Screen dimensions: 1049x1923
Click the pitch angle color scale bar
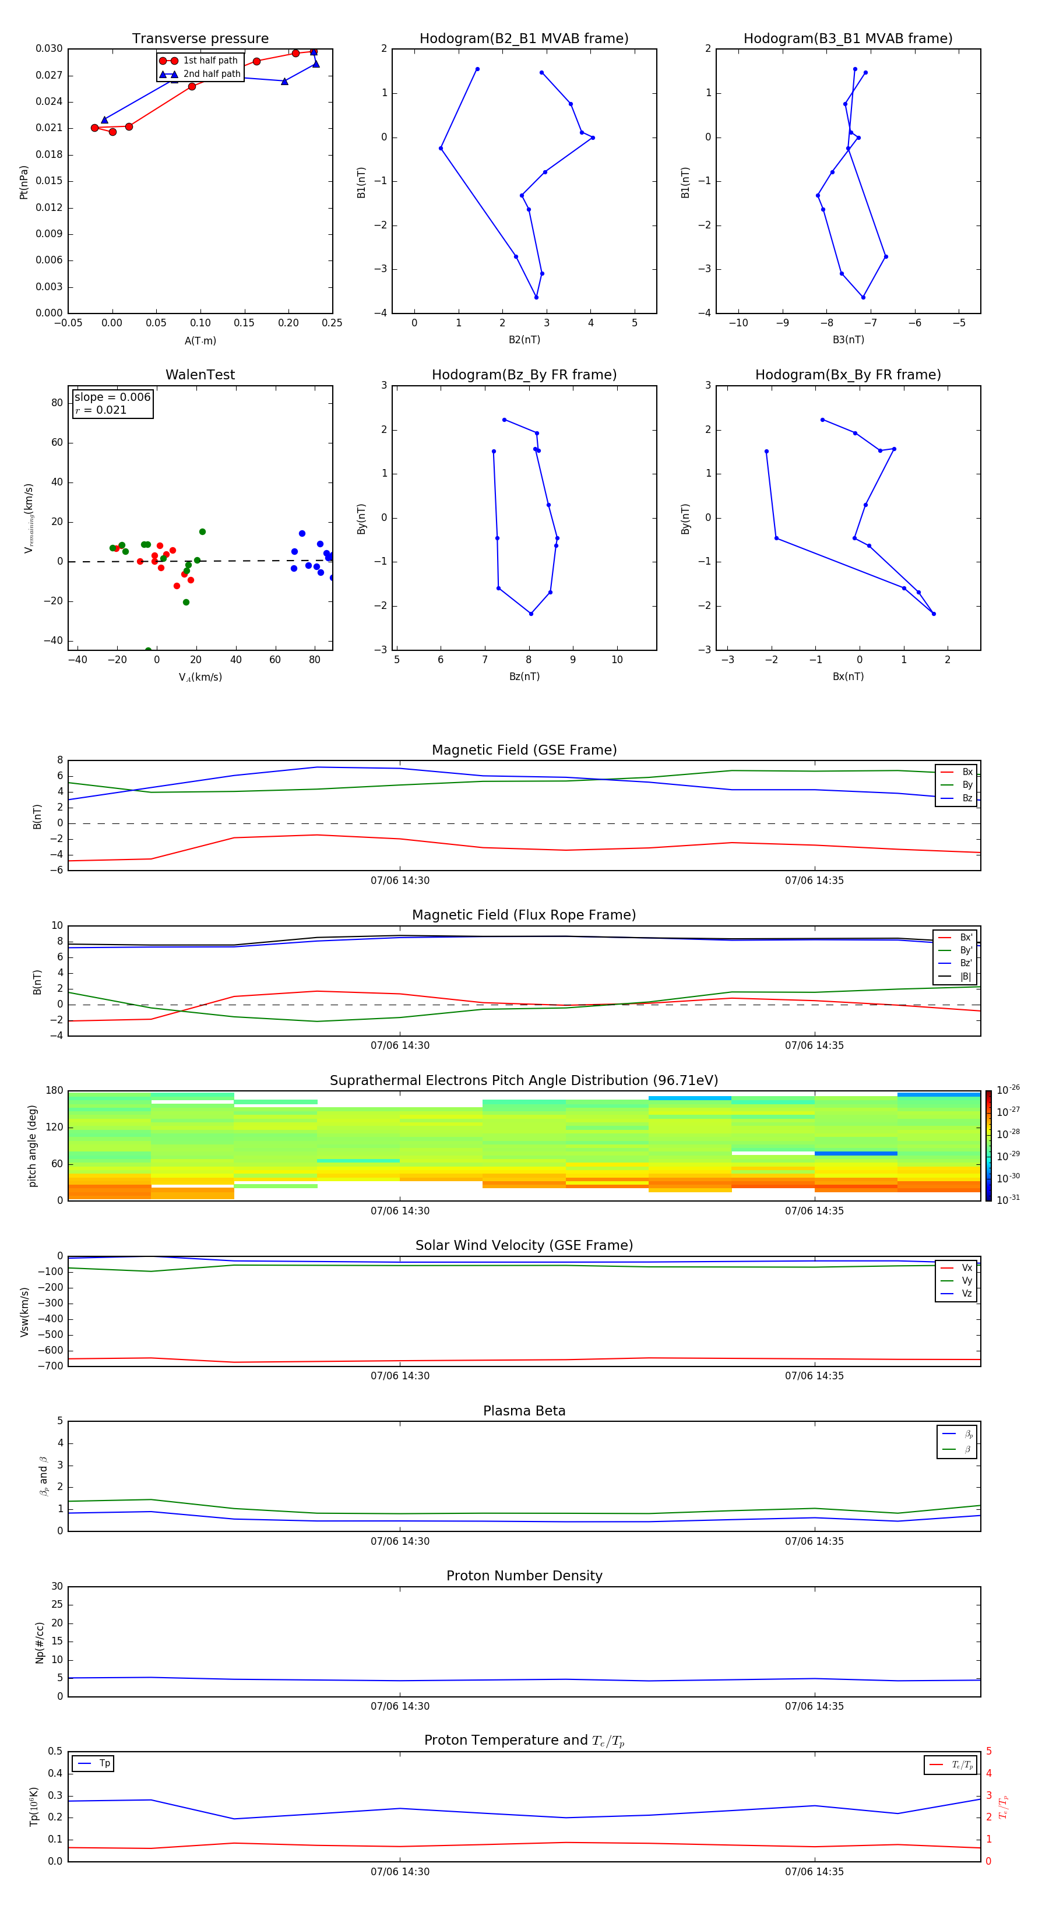[988, 1146]
